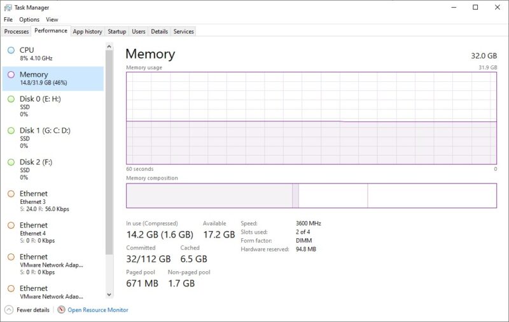
Task: Click the Ethernet 3 orange circle icon
Action: click(x=11, y=194)
